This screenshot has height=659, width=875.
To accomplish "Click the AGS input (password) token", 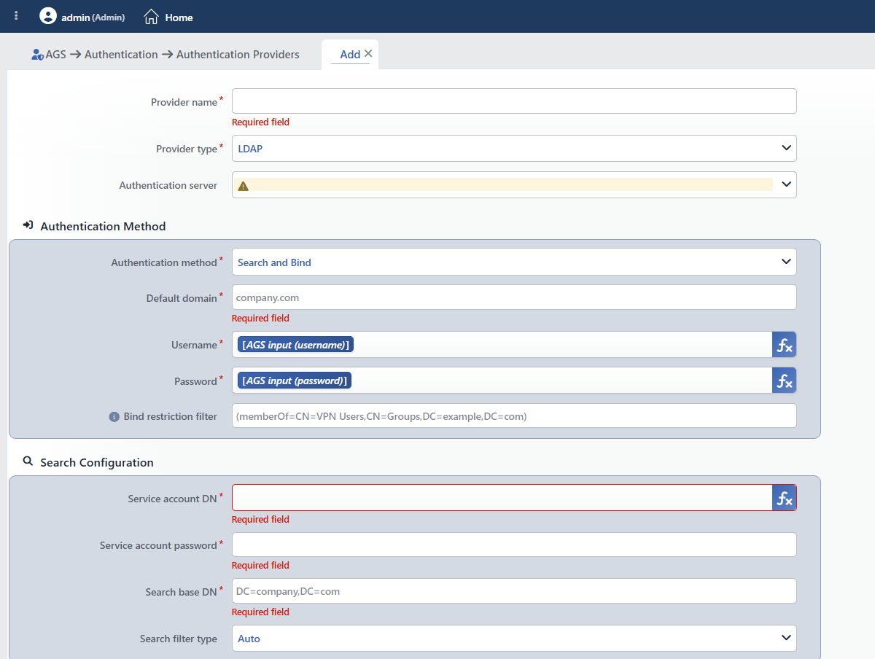I will 295,381.
